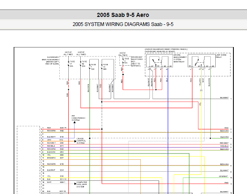Click the RED/WHT label at right output 5

224,143
